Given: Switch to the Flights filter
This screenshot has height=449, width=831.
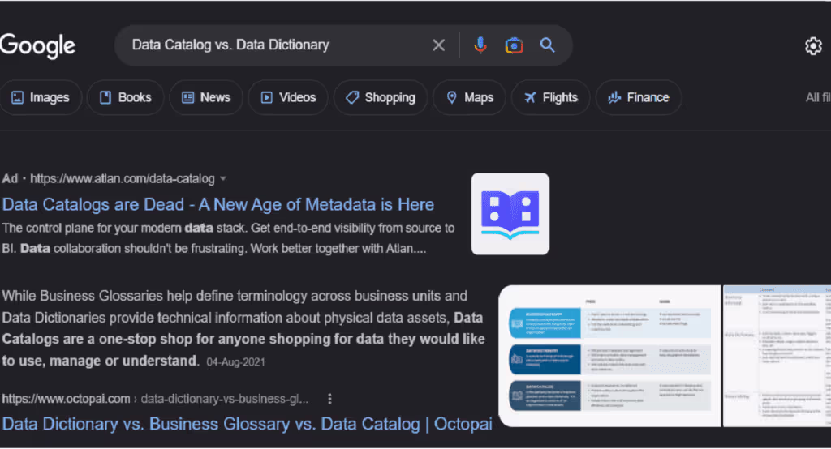Looking at the screenshot, I should [551, 97].
